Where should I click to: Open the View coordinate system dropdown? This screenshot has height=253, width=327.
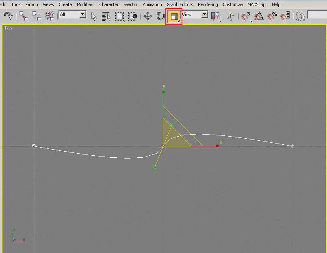205,14
